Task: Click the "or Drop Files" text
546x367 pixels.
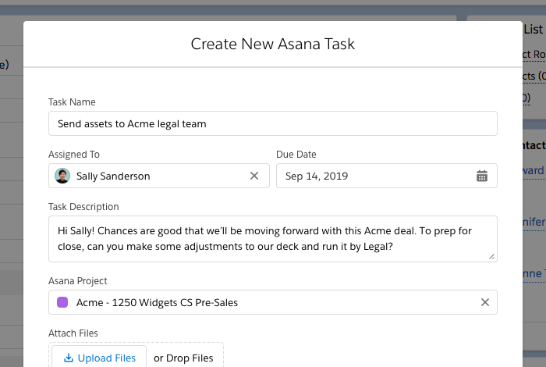Action: point(183,358)
